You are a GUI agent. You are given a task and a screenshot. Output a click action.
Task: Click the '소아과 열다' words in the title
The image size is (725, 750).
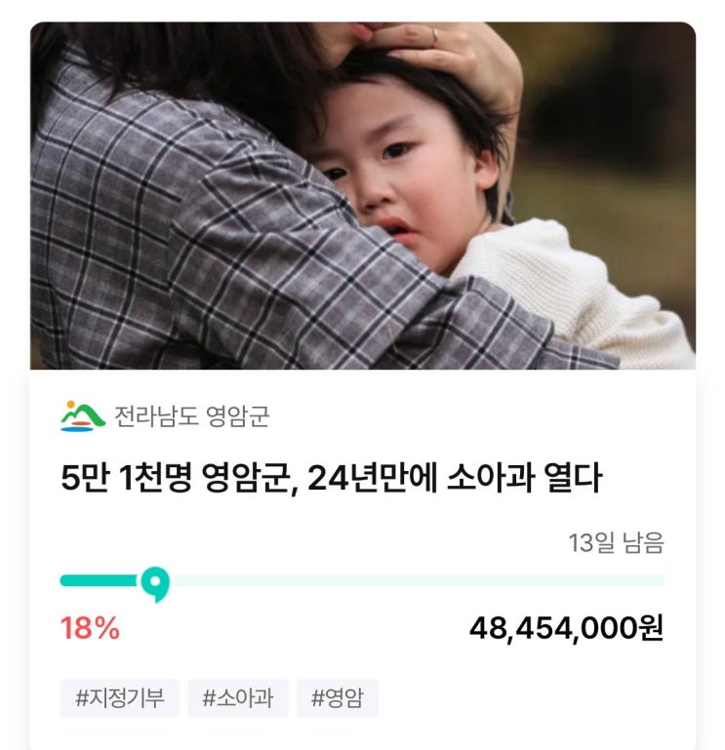tap(524, 477)
